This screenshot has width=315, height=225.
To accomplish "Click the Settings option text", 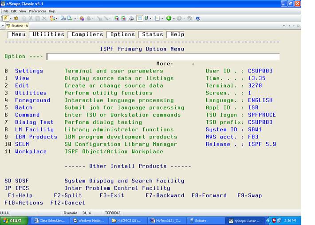I will pos(29,71).
